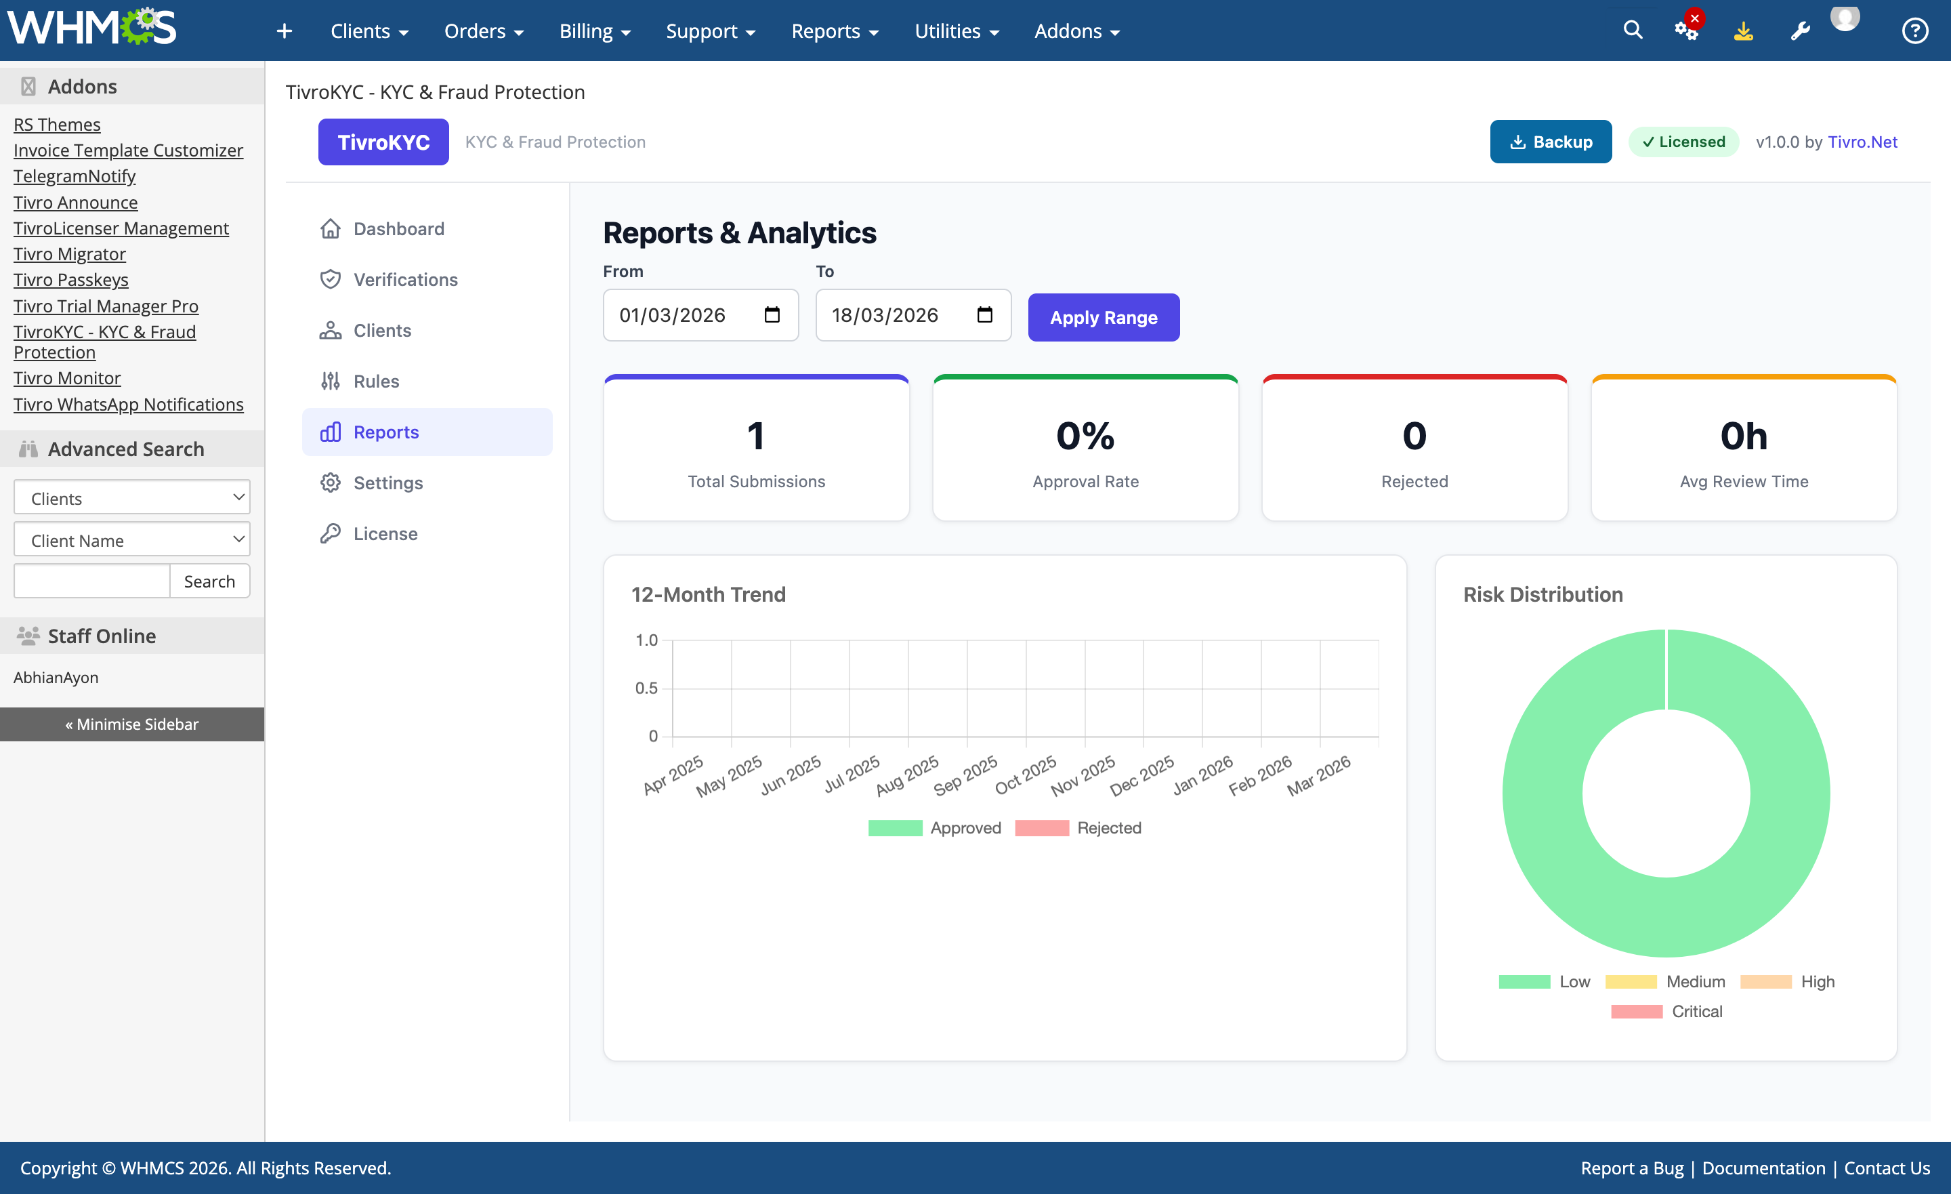Viewport: 1951px width, 1194px height.
Task: Click the updates download icon
Action: click(x=1744, y=31)
